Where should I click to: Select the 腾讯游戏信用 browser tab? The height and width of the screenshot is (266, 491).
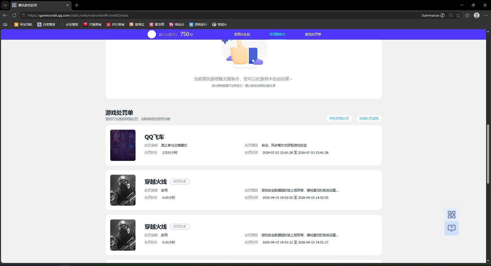(41, 5)
